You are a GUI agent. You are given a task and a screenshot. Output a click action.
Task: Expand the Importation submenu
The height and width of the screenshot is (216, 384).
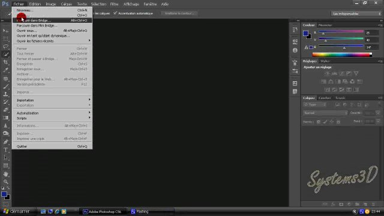(x=52, y=100)
